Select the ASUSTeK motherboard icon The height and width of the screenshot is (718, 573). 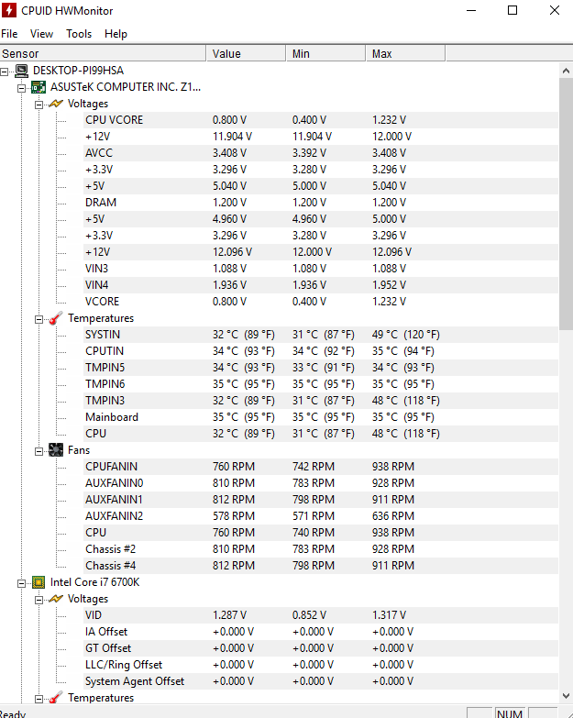tap(39, 87)
